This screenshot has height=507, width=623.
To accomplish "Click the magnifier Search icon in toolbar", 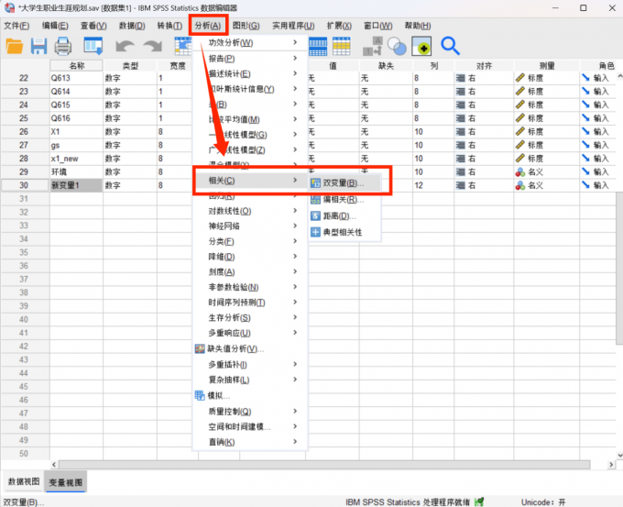I will pos(450,46).
